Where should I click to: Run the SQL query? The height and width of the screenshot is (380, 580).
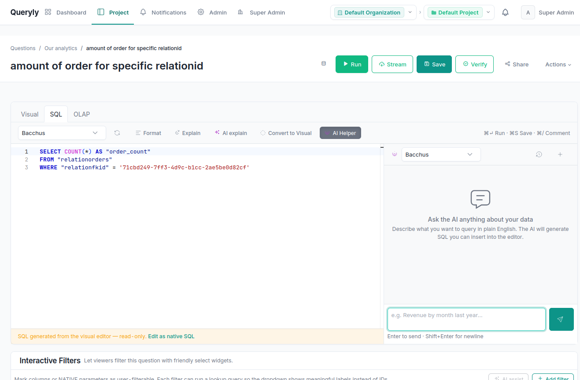(x=351, y=64)
